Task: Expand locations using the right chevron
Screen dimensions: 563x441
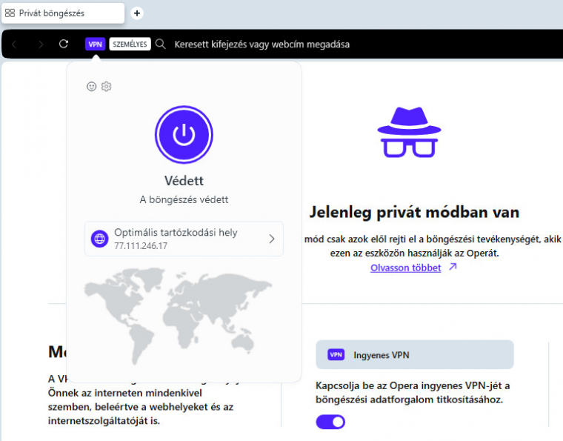Action: [x=271, y=239]
